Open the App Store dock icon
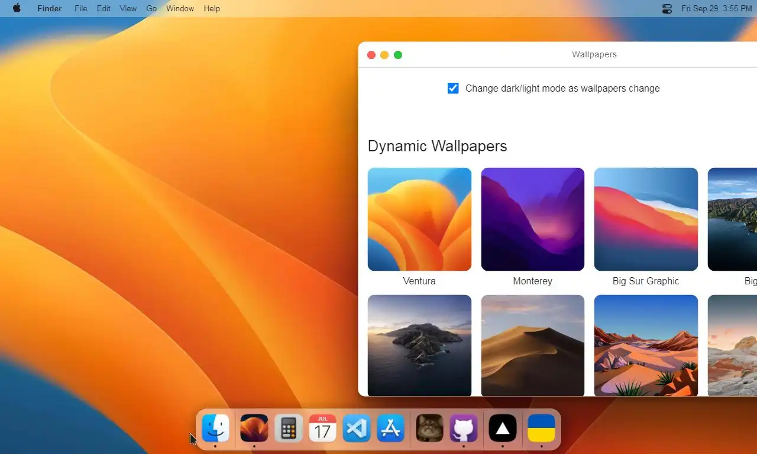 tap(390, 428)
